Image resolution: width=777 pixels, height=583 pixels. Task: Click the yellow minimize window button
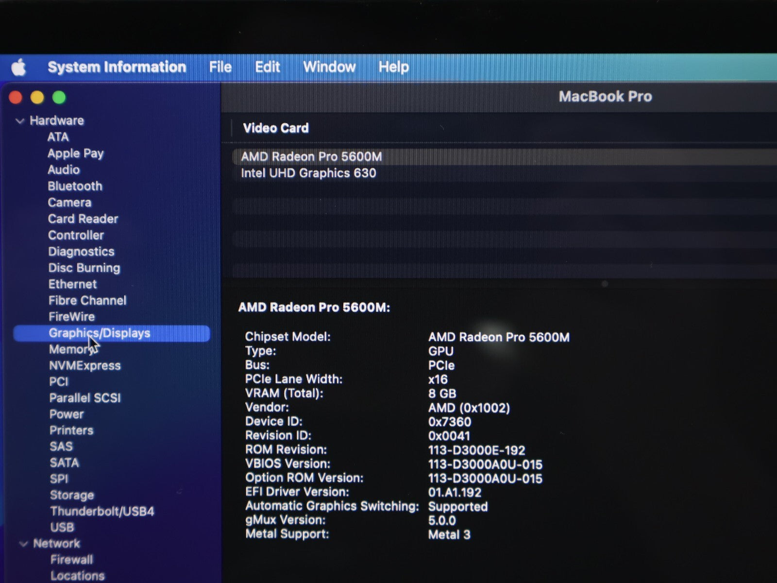tap(37, 98)
